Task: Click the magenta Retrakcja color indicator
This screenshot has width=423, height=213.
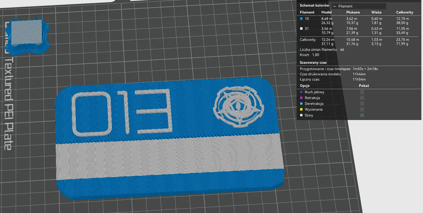Action: coord(301,97)
